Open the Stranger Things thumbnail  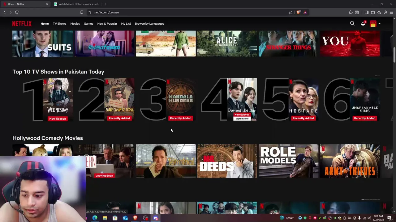tap(288, 43)
